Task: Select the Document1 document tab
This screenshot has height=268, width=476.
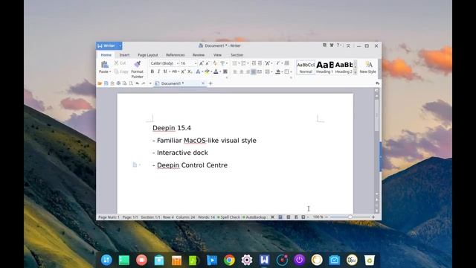Action: 179,83
